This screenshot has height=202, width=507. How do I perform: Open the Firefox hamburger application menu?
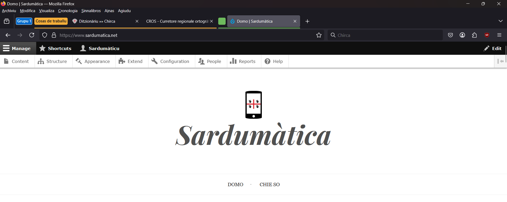(x=499, y=35)
